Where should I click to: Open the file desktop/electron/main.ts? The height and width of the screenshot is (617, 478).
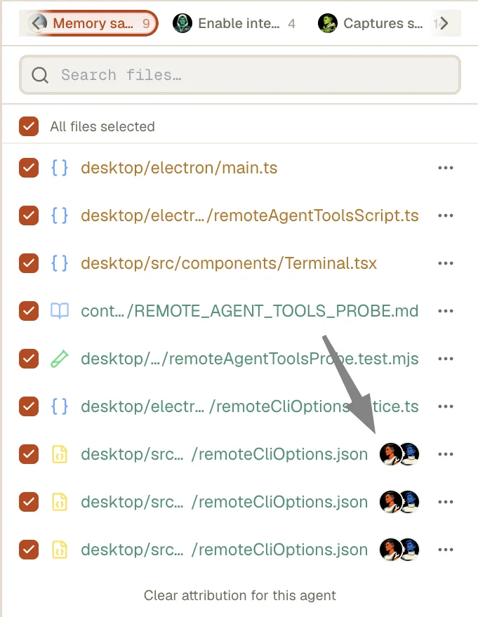[x=179, y=168]
